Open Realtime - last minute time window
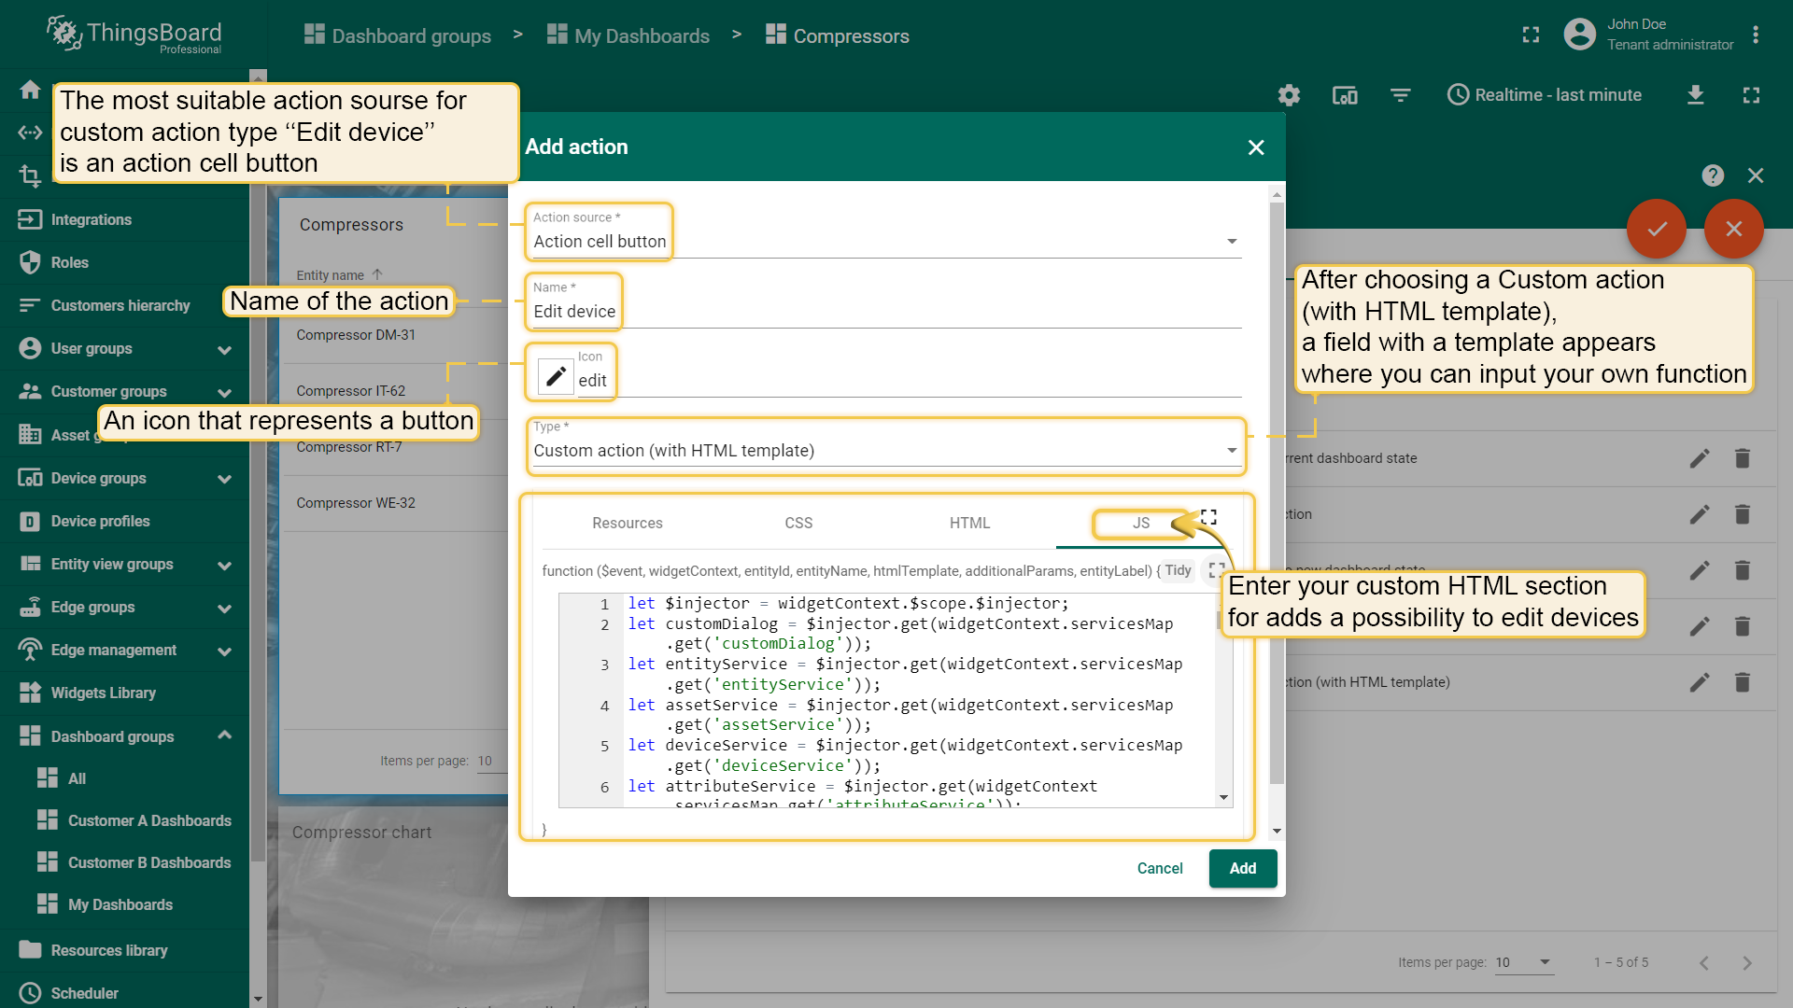 pos(1545,95)
